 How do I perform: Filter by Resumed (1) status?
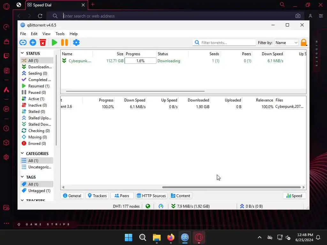pos(37,86)
